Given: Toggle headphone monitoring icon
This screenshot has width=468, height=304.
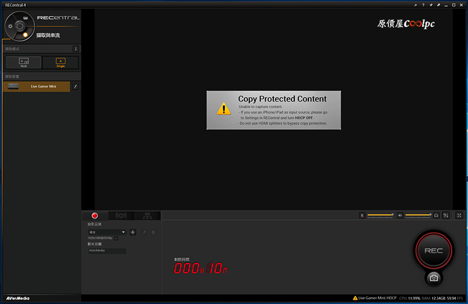Looking at the screenshot, I should [436, 215].
